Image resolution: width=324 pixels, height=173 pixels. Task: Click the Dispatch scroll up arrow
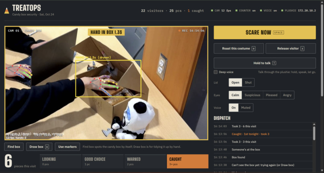pos(314,124)
